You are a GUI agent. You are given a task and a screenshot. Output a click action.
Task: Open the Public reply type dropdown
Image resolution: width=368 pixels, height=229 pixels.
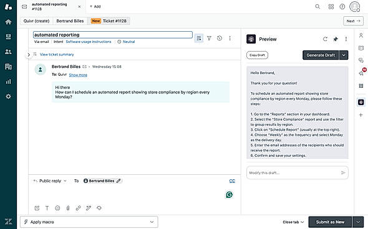(x=51, y=180)
